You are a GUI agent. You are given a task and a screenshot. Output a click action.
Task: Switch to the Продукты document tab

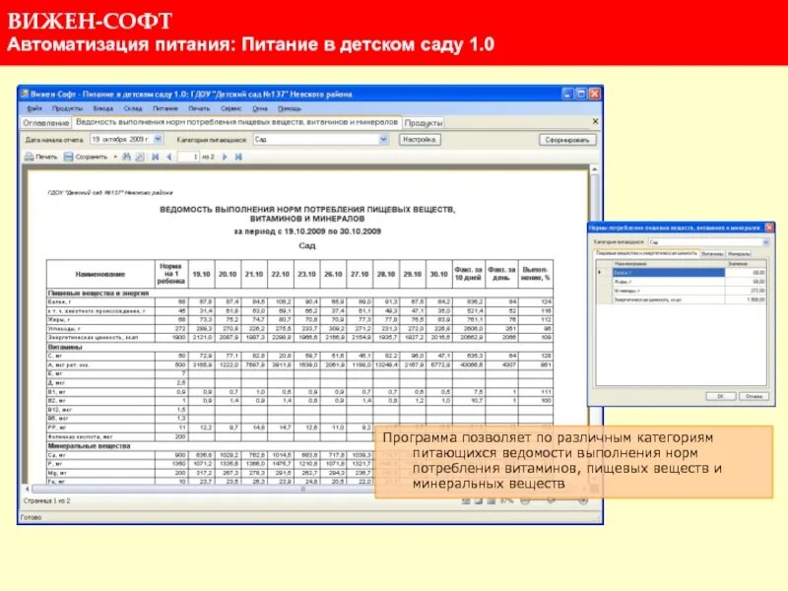click(x=424, y=122)
